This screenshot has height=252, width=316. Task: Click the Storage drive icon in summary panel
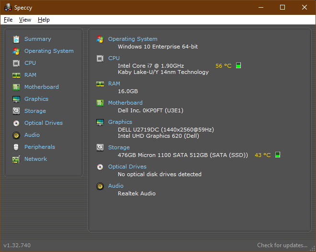[x=100, y=148]
